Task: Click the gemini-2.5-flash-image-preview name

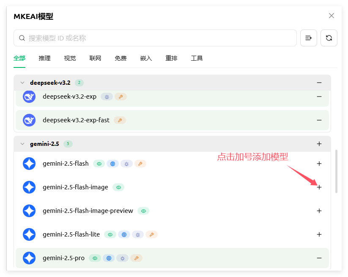Action: click(x=88, y=211)
